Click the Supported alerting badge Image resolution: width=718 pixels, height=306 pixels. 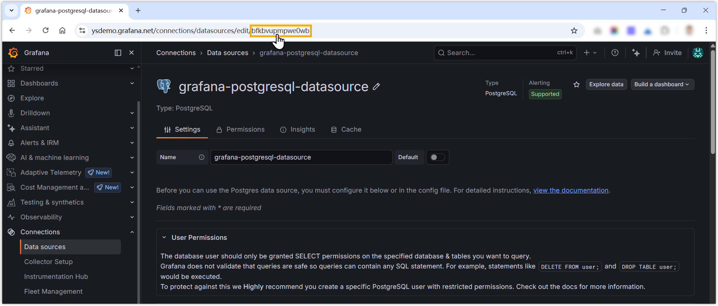pos(545,94)
